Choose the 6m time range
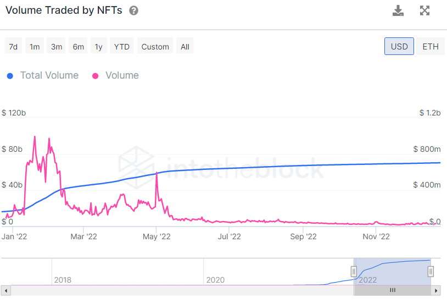447x303 pixels. [x=79, y=47]
